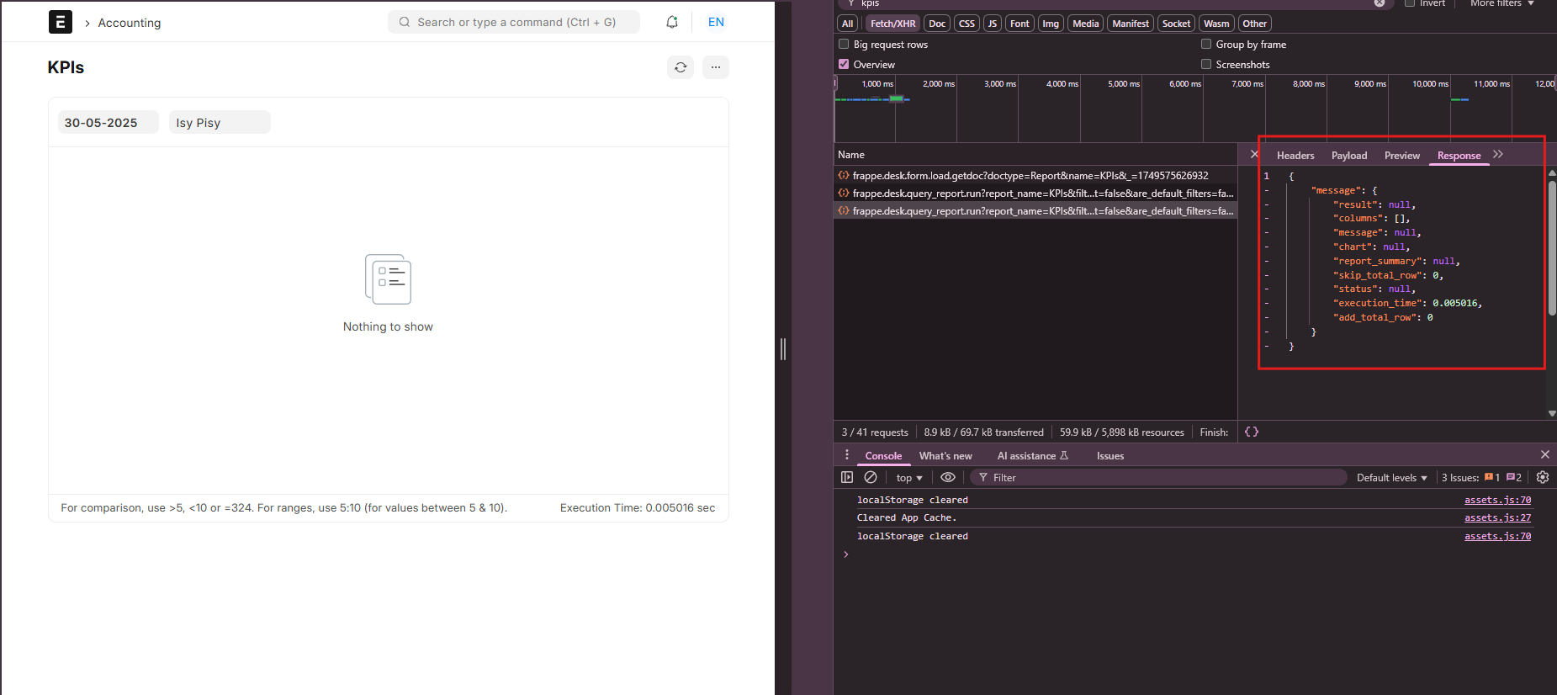1557x695 pixels.
Task: Open the assets.js:27 source link
Action: point(1497,518)
